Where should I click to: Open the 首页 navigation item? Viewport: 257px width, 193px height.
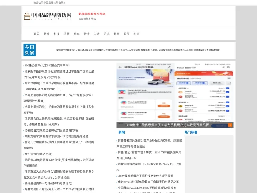click(36, 34)
